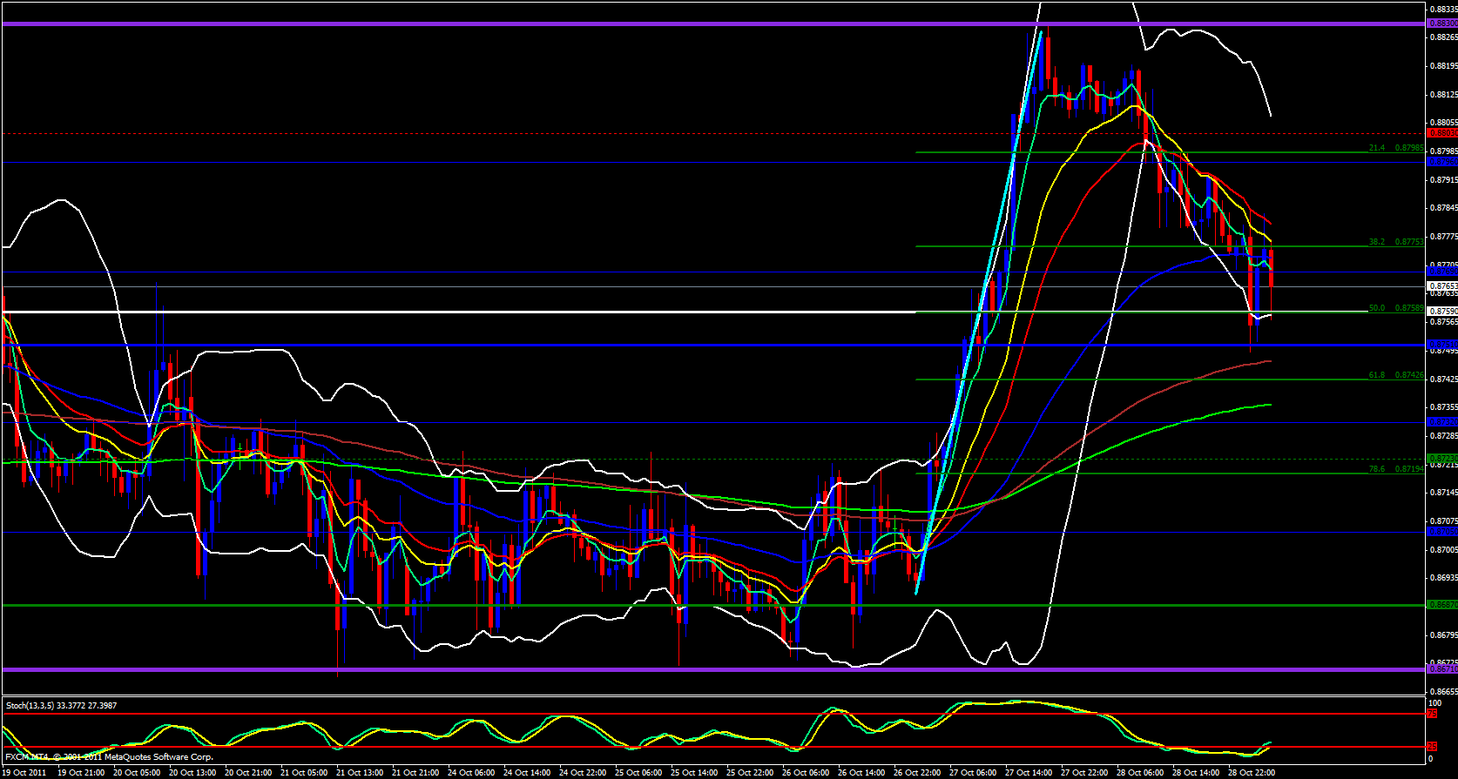Screen dimensions: 1458x779
Task: Click the blue 0.87960 price tag
Action: pyautogui.click(x=1441, y=162)
